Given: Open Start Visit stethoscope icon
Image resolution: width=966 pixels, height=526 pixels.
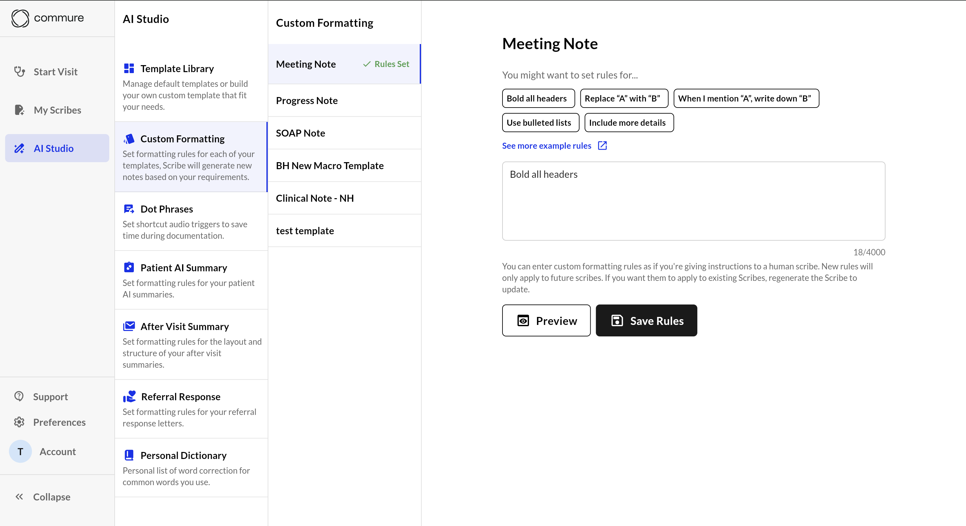Looking at the screenshot, I should 19,71.
